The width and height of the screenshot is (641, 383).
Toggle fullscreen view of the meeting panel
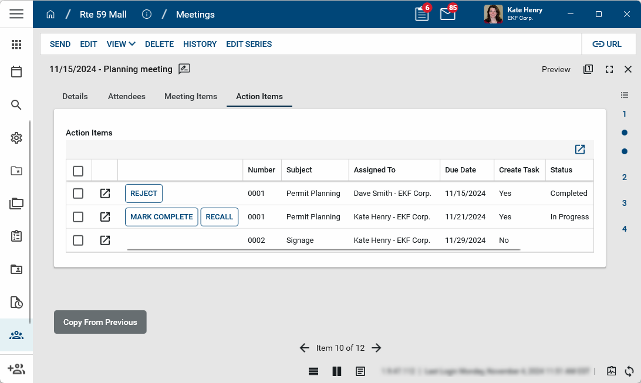609,69
